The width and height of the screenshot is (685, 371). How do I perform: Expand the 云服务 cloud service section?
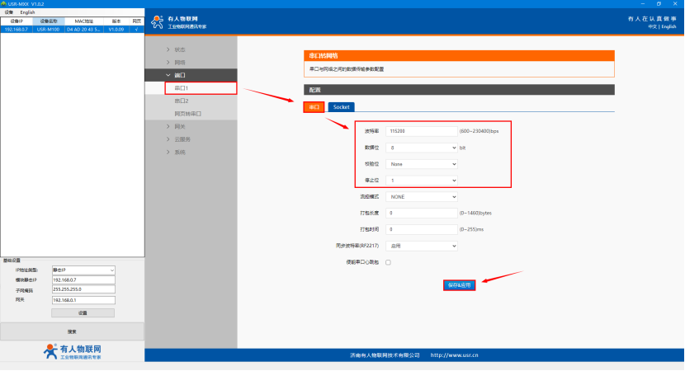182,139
